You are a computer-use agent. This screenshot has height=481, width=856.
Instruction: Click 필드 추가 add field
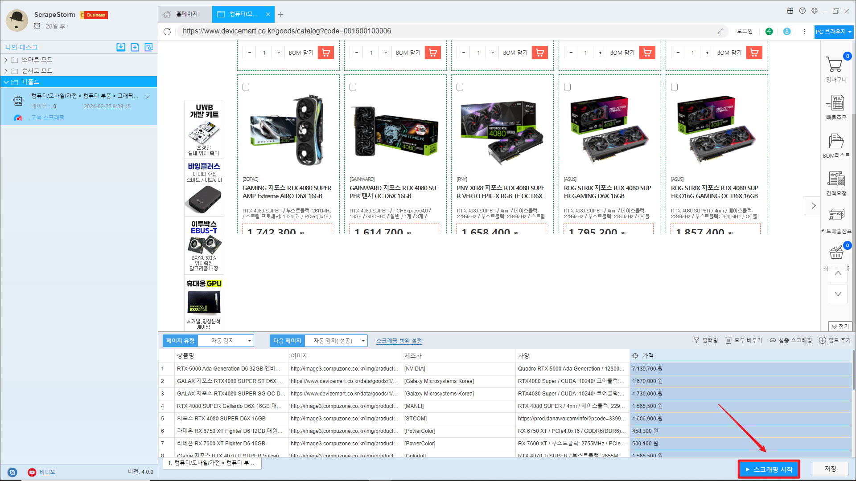tap(835, 340)
